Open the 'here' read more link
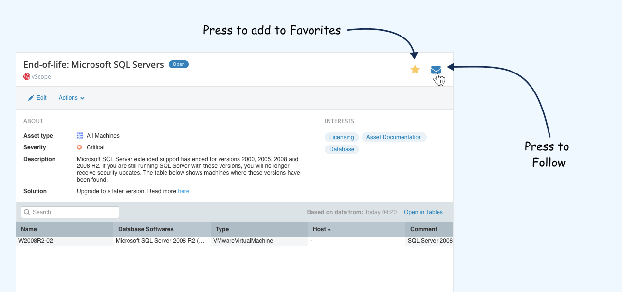This screenshot has height=292, width=622. tap(183, 191)
